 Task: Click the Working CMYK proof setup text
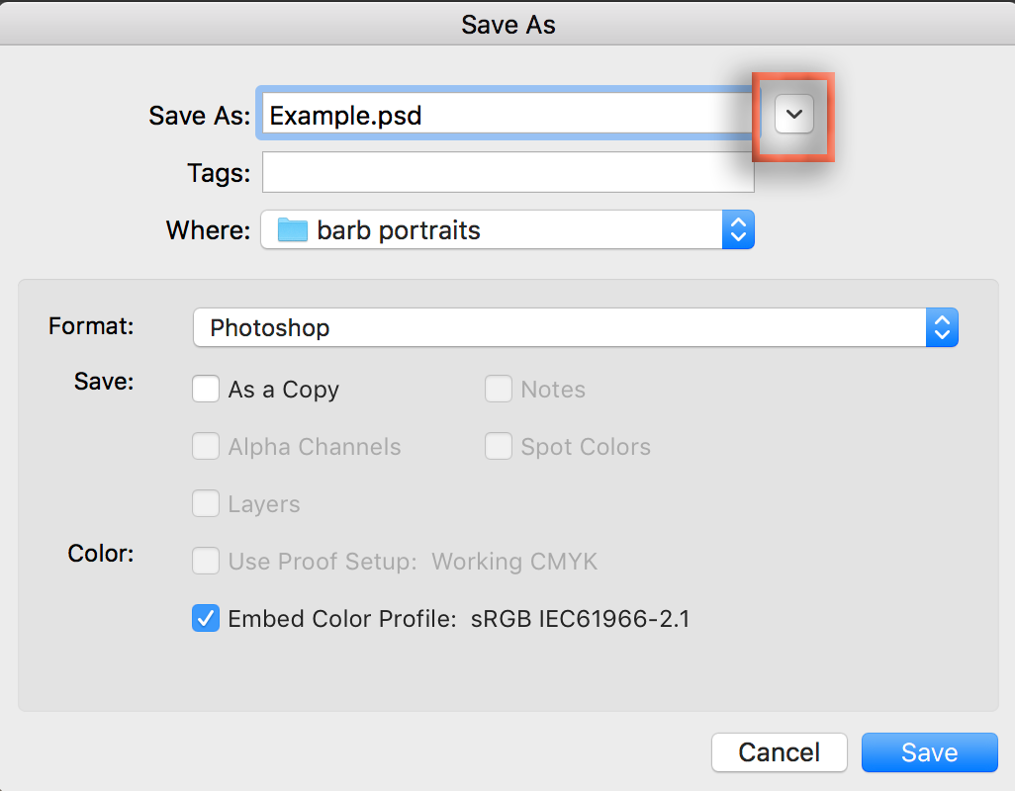[514, 562]
